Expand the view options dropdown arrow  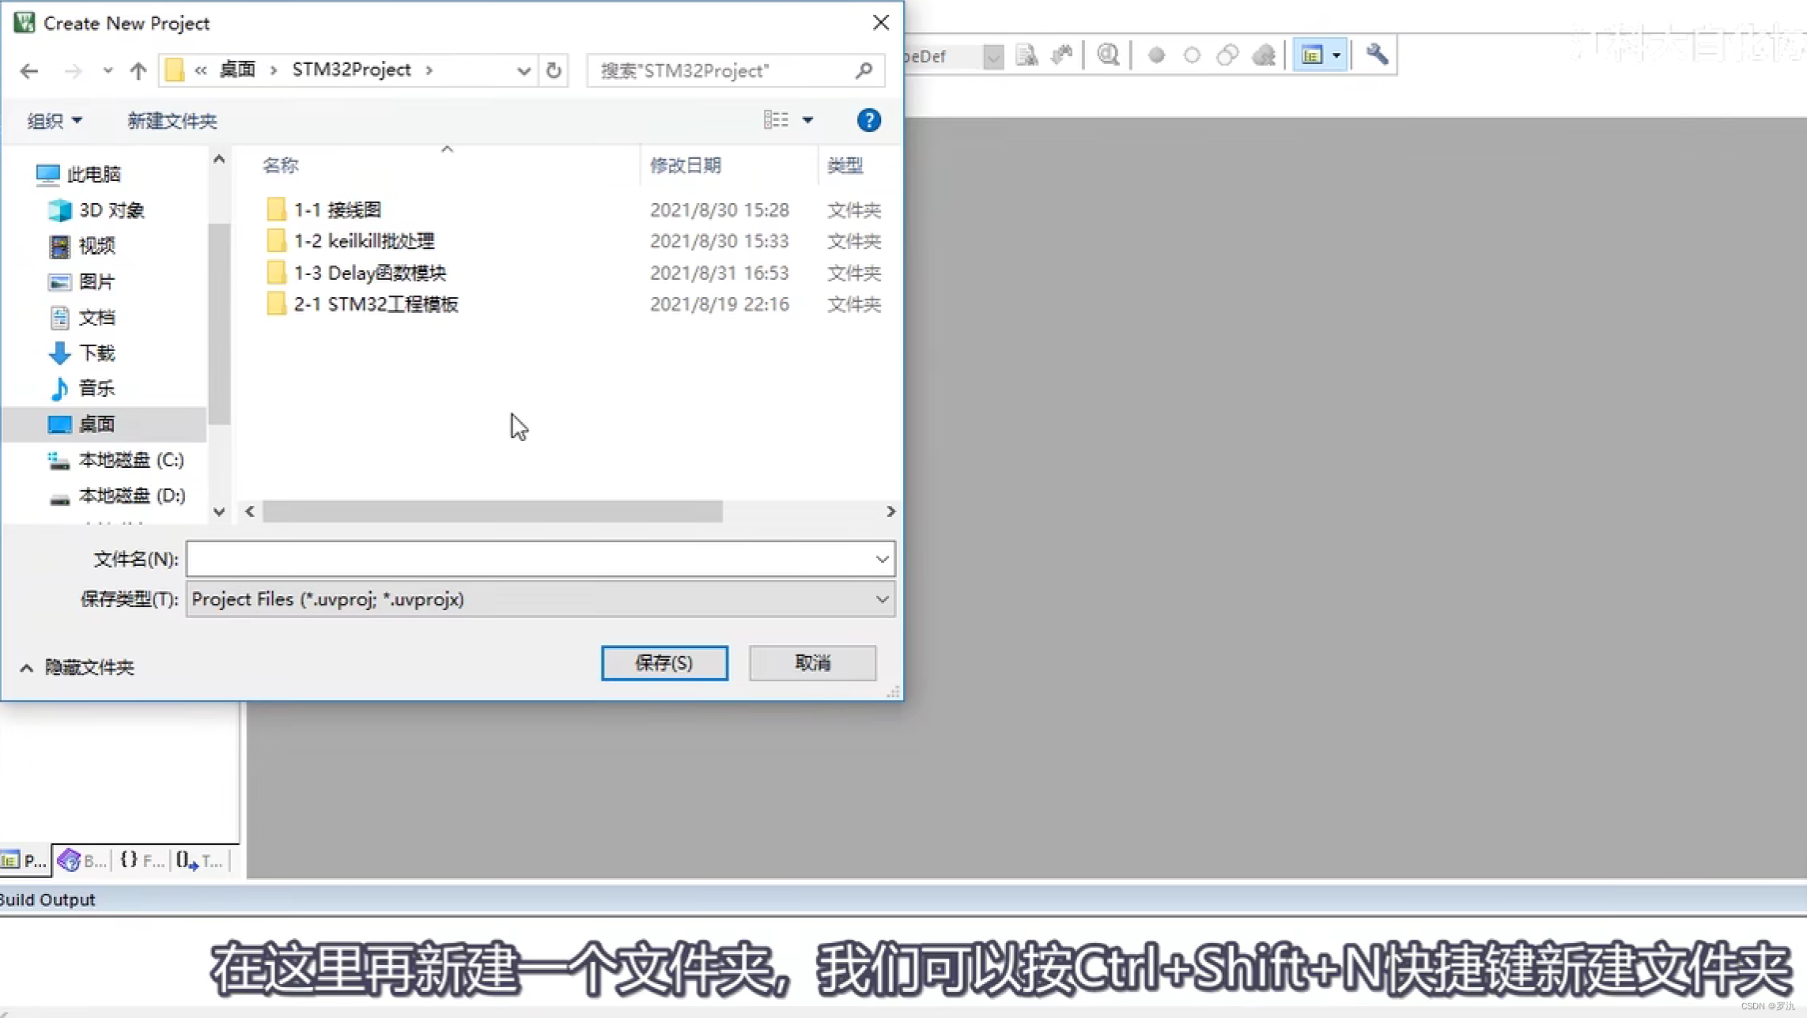[x=807, y=120]
